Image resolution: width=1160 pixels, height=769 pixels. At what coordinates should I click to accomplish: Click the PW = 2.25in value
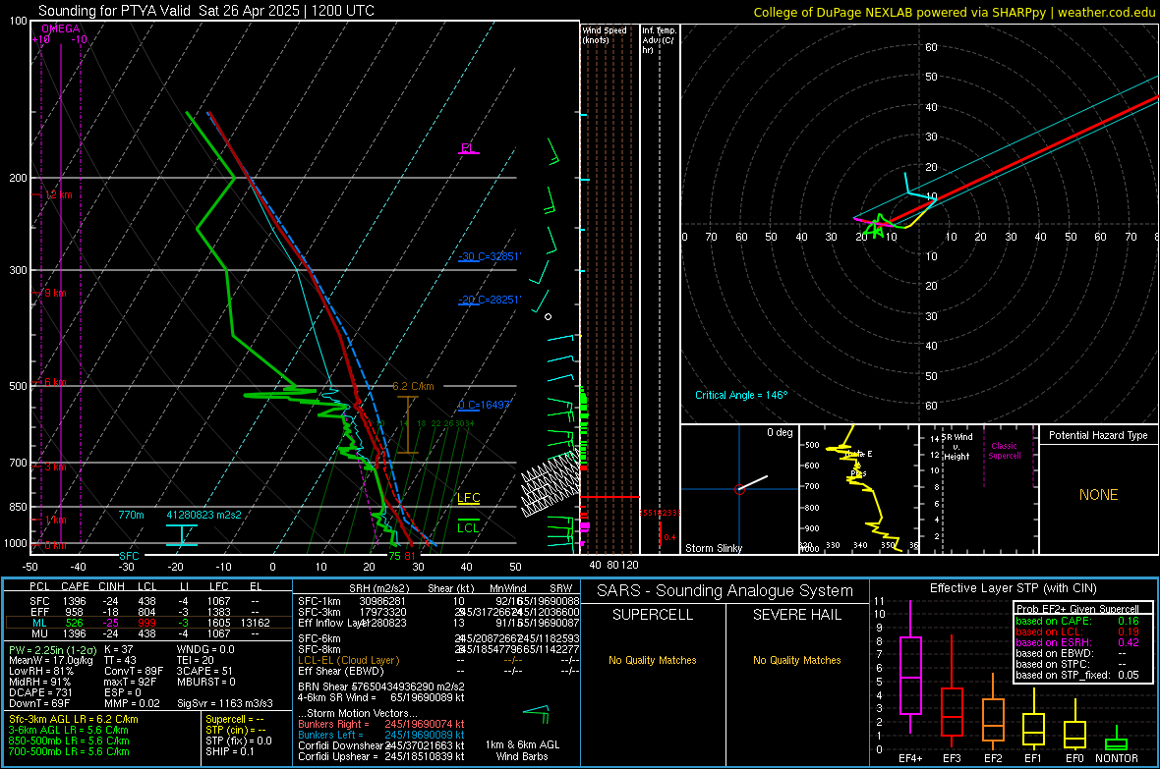pos(50,649)
